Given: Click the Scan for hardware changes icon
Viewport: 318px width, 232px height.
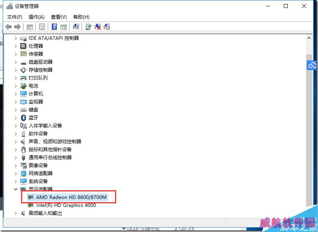Looking at the screenshot, I should [x=76, y=27].
